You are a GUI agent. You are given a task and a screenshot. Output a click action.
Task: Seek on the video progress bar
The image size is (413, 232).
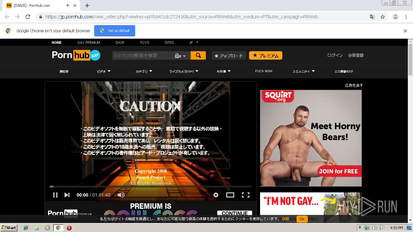coord(151,186)
